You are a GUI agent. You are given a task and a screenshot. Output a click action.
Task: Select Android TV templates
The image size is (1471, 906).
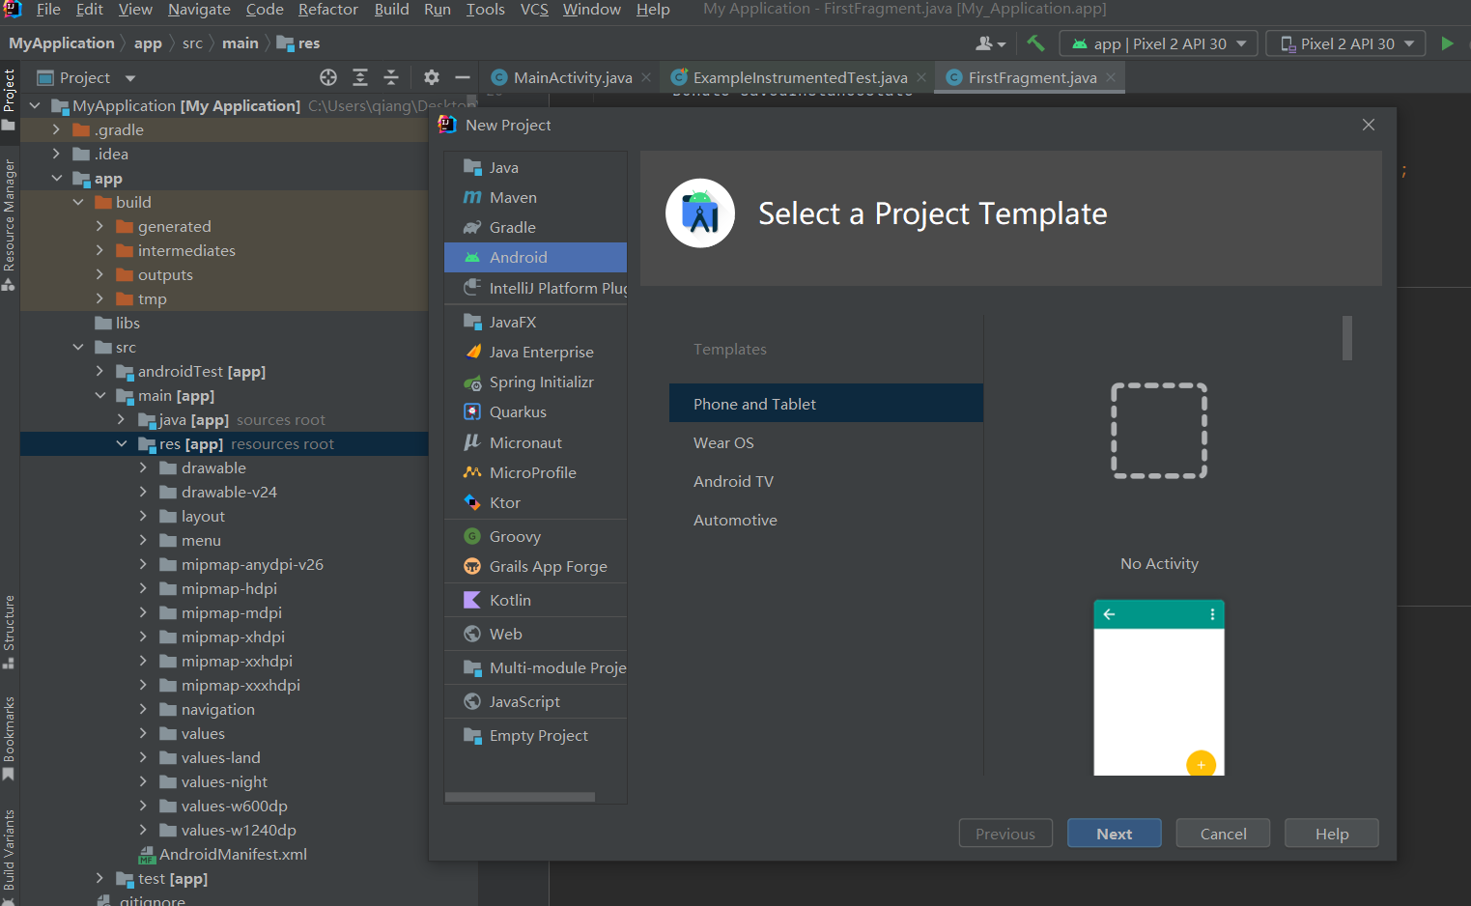826,481
